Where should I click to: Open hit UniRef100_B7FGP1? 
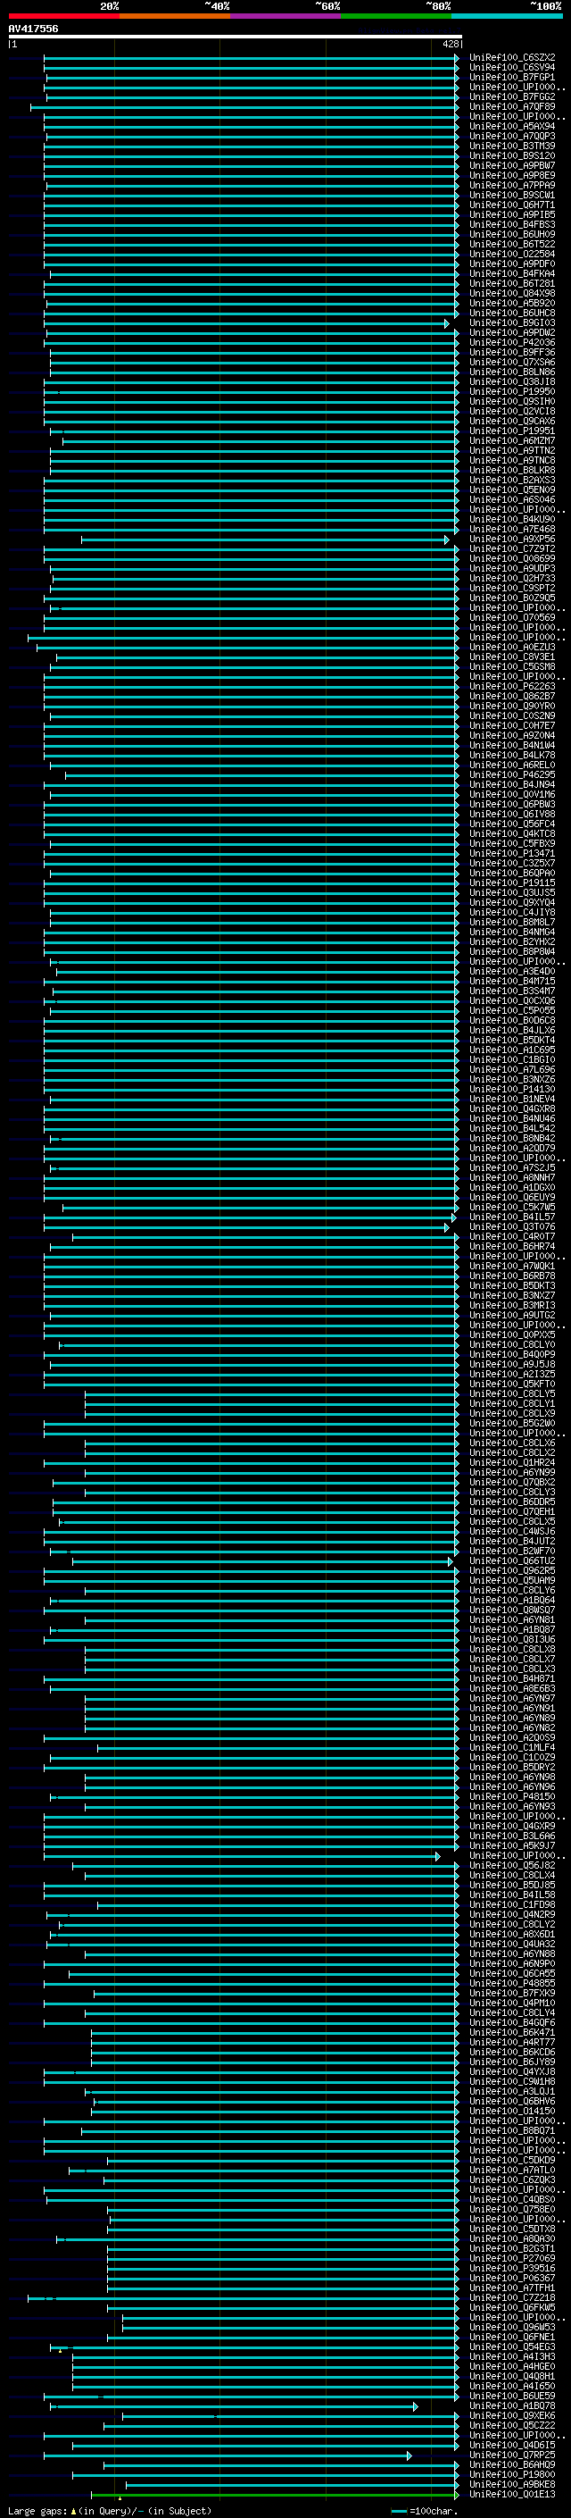pyautogui.click(x=512, y=77)
